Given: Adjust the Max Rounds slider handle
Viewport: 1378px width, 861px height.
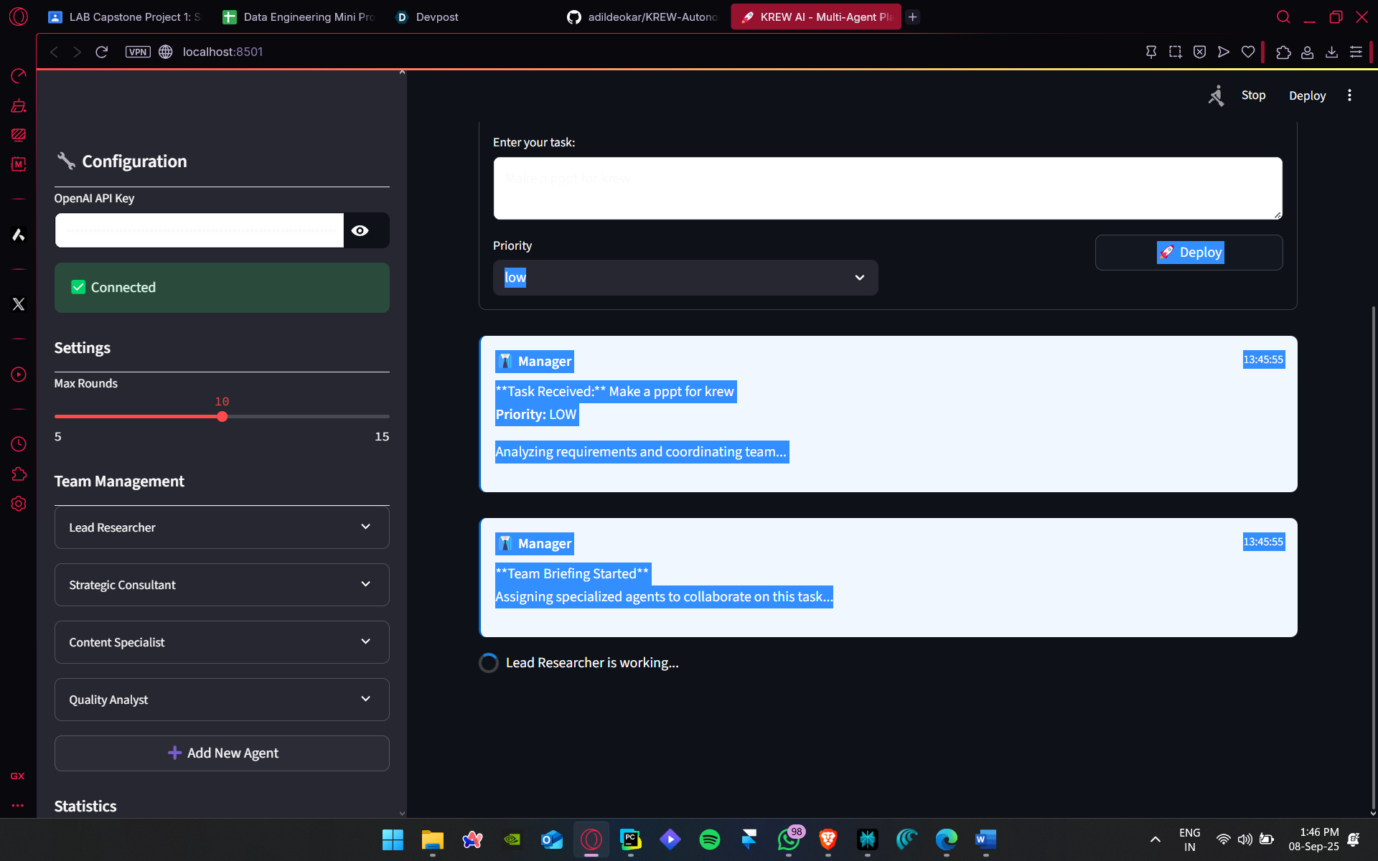Looking at the screenshot, I should click(x=222, y=417).
